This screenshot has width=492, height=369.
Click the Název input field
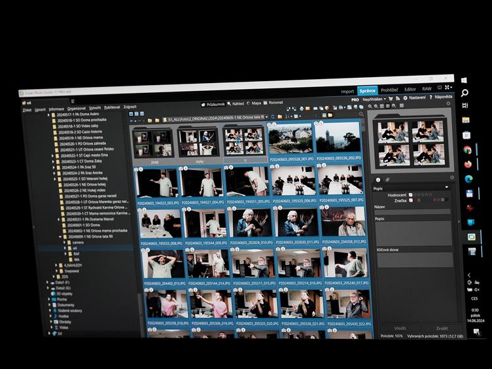click(413, 212)
